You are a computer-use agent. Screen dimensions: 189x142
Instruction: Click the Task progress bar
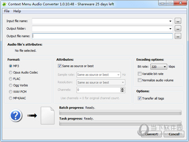click(x=120, y=123)
